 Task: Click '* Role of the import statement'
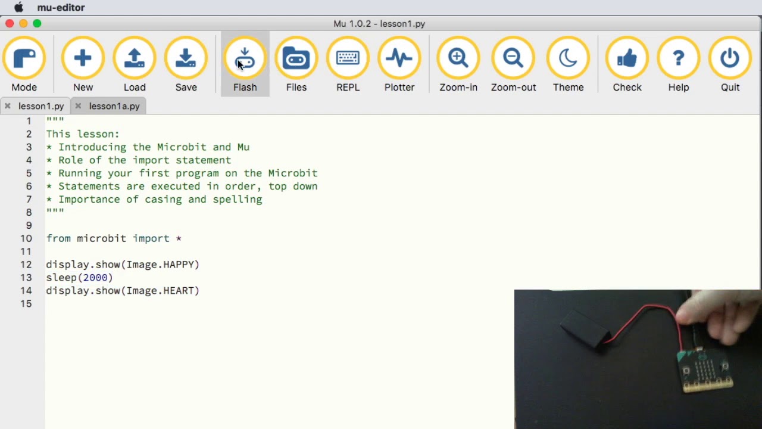pos(139,160)
